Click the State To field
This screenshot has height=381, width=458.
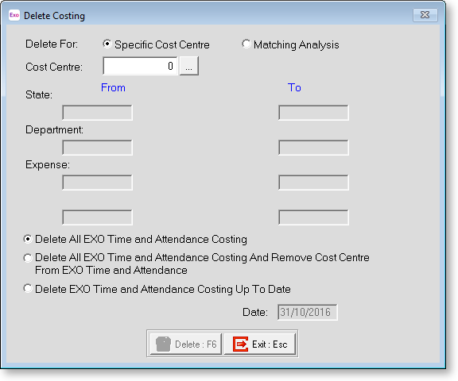tap(313, 113)
